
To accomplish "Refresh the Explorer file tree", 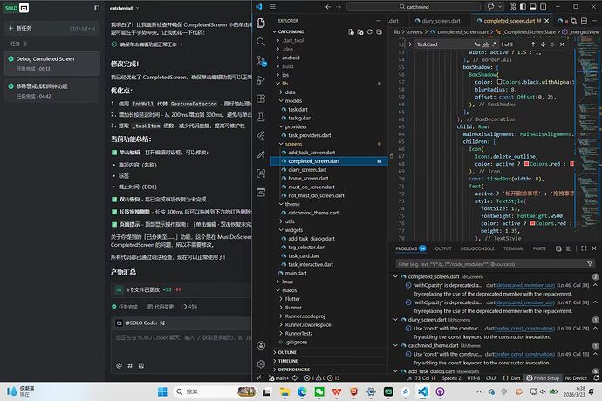I will 369,32.
